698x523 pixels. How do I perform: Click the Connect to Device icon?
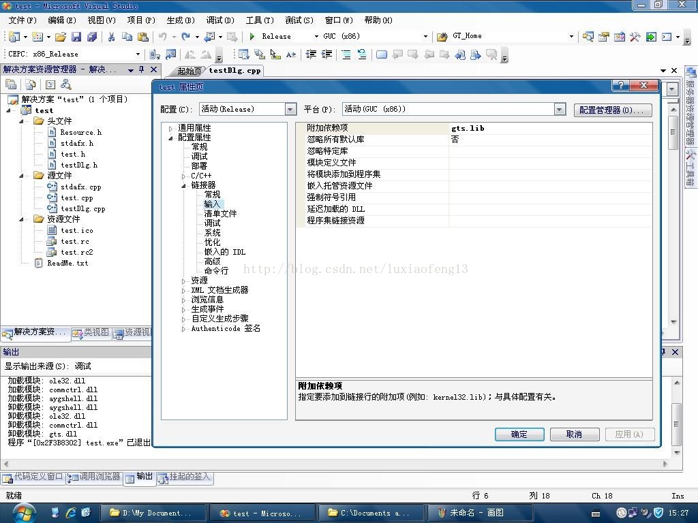[155, 54]
